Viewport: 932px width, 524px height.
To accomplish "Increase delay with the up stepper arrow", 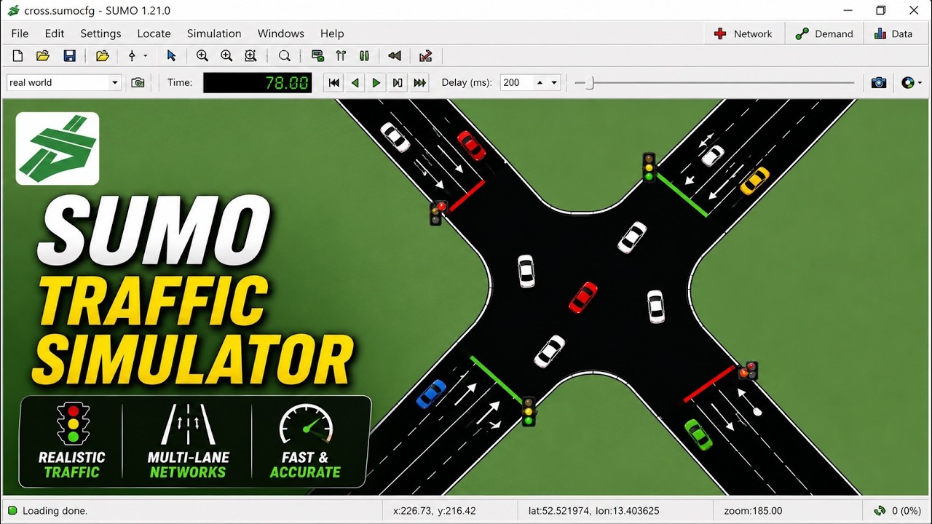I will click(540, 82).
